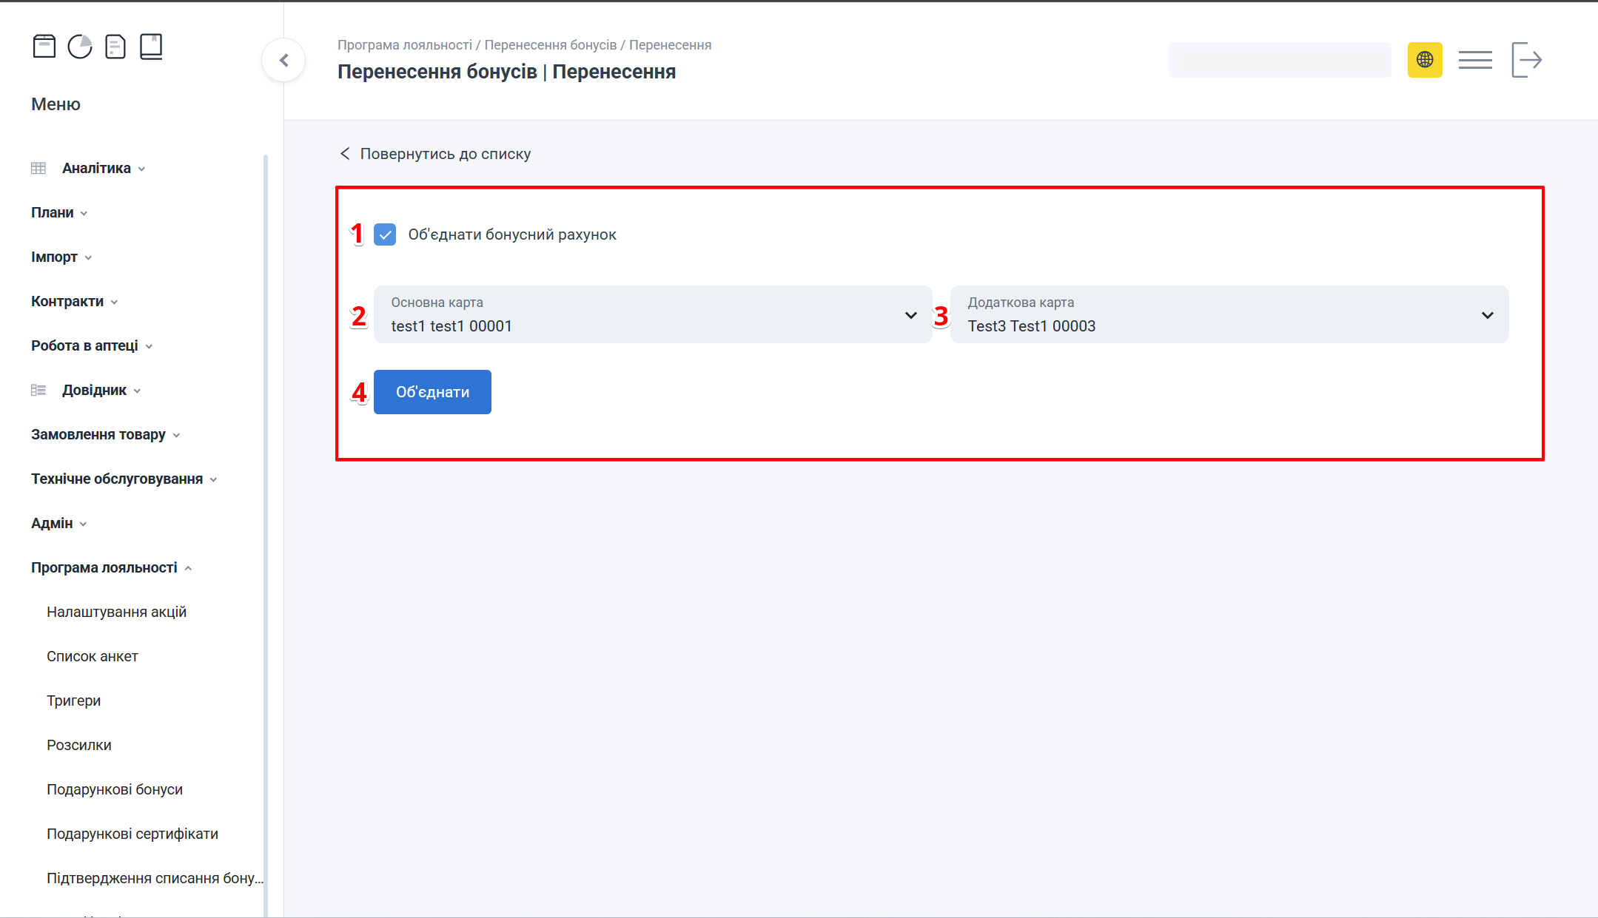
Task: Click the empty search field in header
Action: point(1279,60)
